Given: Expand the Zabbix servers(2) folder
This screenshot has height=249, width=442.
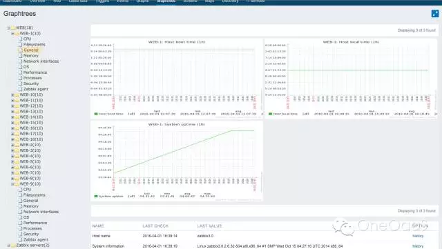Looking at the screenshot, I should click(x=9, y=246).
